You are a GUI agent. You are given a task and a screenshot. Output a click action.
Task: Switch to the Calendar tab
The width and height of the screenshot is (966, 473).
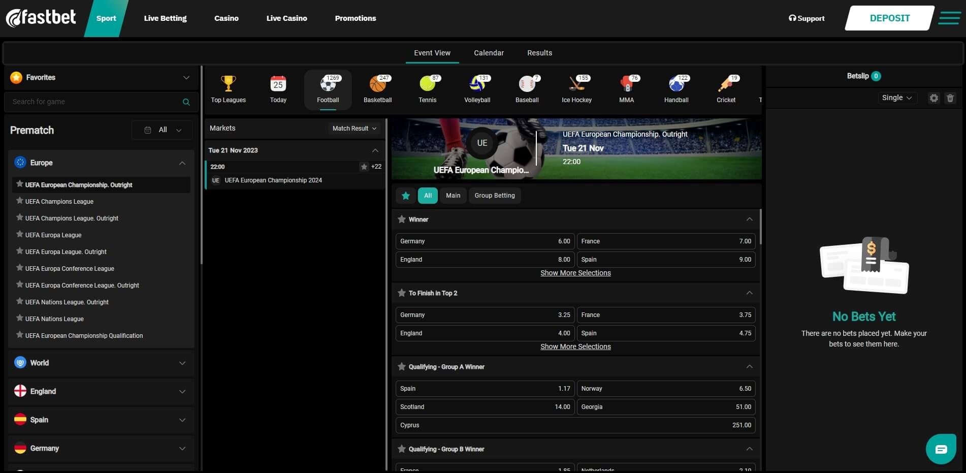point(489,53)
